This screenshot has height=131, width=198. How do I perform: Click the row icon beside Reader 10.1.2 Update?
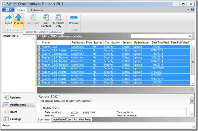[x=39, y=68]
